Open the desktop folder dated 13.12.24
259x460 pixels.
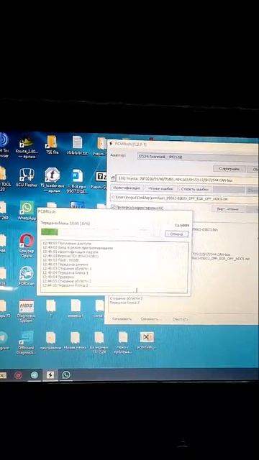pos(99,342)
